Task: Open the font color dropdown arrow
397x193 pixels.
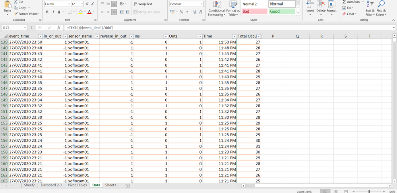Action: pos(93,12)
